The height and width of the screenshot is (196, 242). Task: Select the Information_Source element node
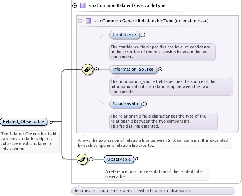tap(133, 70)
